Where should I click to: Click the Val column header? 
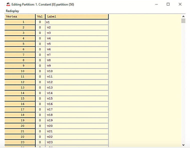(40, 16)
